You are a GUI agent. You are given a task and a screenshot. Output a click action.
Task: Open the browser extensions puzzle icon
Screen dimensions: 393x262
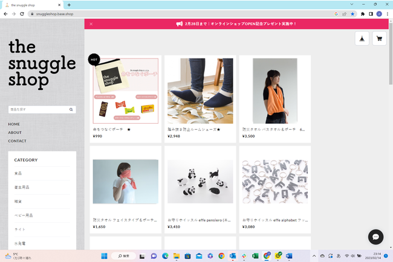(362, 13)
